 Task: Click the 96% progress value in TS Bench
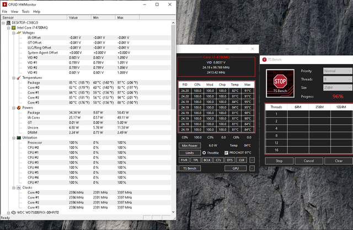click(338, 97)
